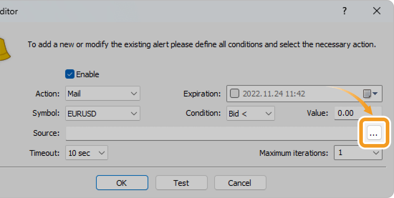Tick the Expiration date checkbox
394x198 pixels.
click(x=234, y=94)
